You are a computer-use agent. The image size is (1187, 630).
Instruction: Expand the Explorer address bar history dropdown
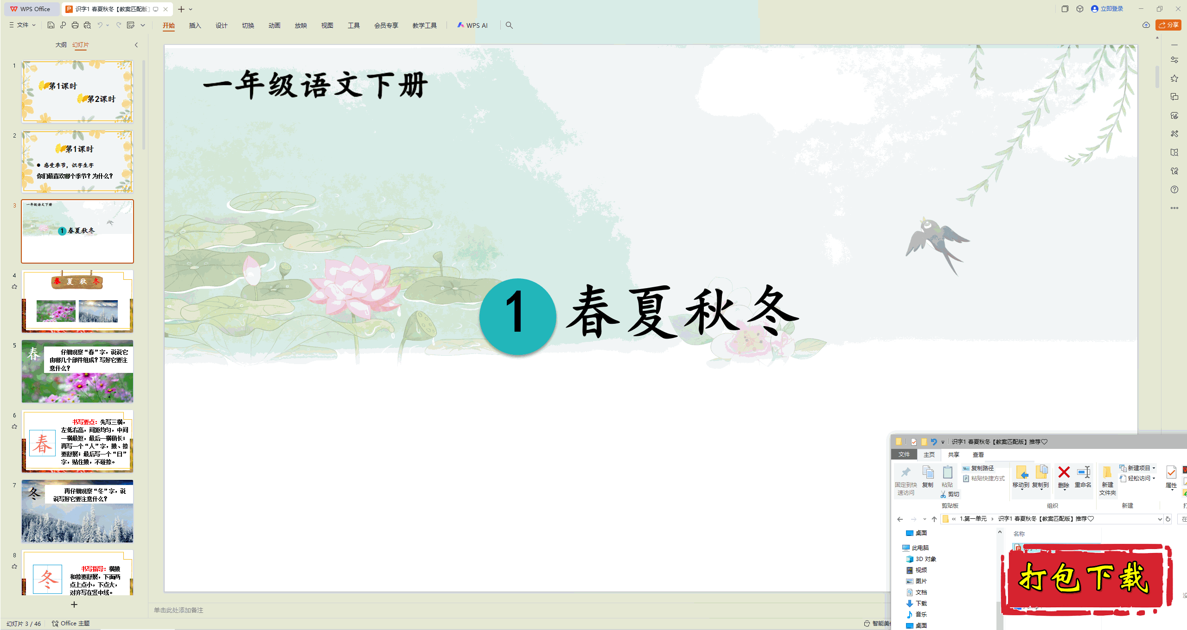point(1160,519)
